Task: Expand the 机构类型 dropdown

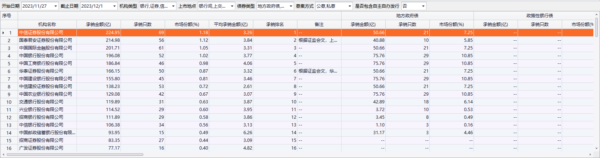Action: pyautogui.click(x=173, y=6)
